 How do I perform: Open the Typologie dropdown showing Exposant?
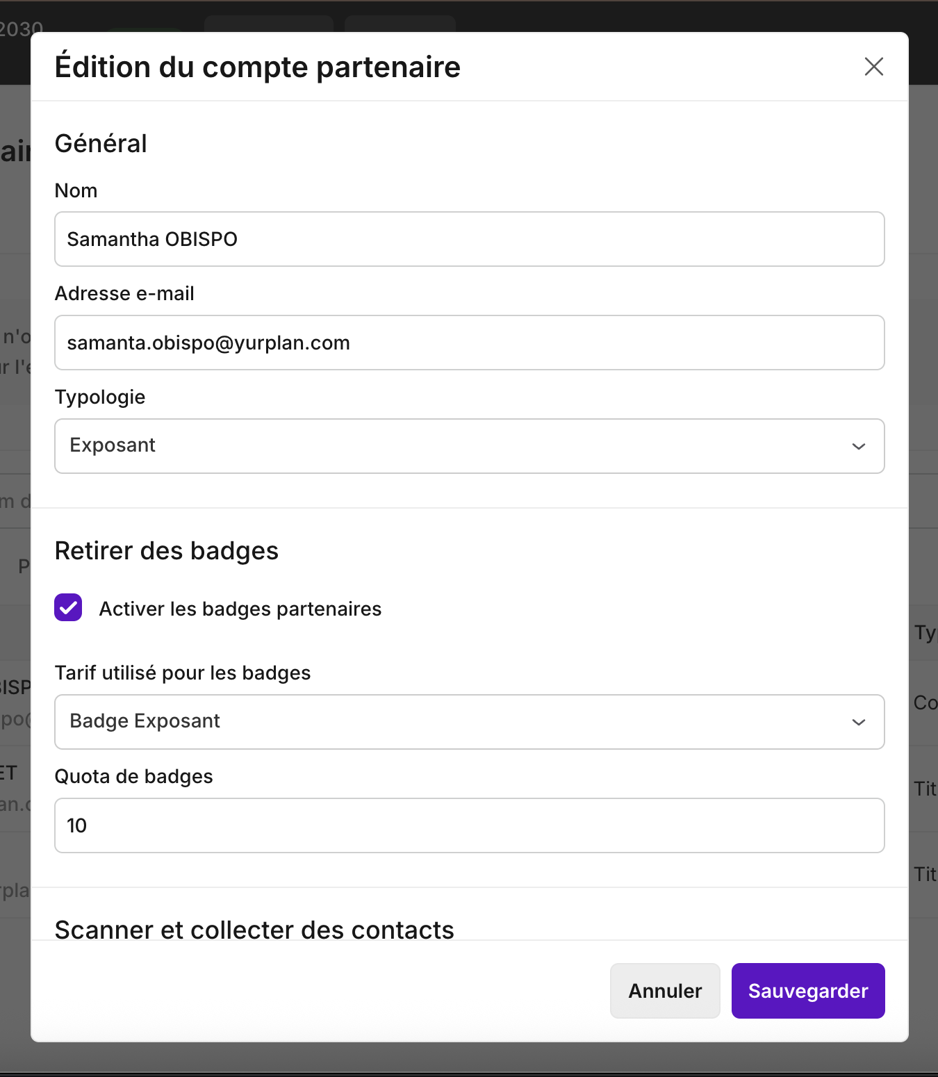[459, 446]
